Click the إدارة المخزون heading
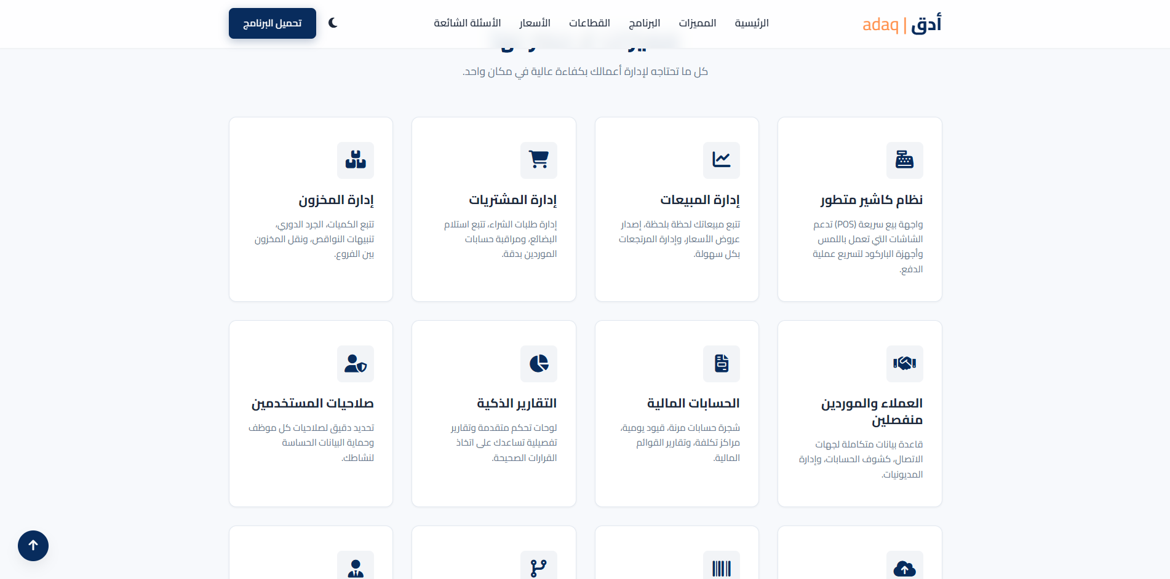Screen dimensions: 1170x579 click(x=336, y=200)
